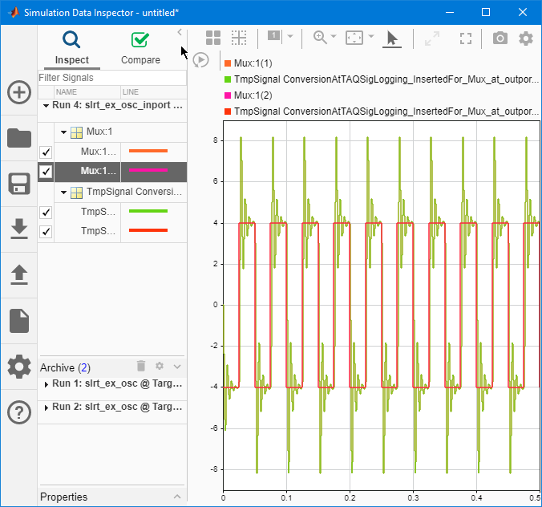Expand Run 1 in the Archive
This screenshot has height=507, width=542.
(46, 384)
